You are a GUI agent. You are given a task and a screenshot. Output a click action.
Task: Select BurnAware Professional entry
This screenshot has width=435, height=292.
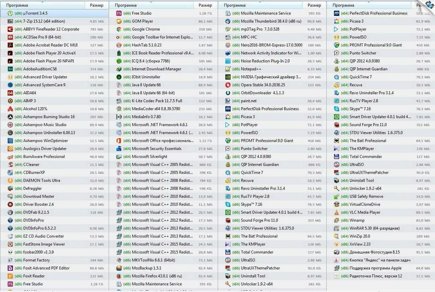click(x=54, y=157)
